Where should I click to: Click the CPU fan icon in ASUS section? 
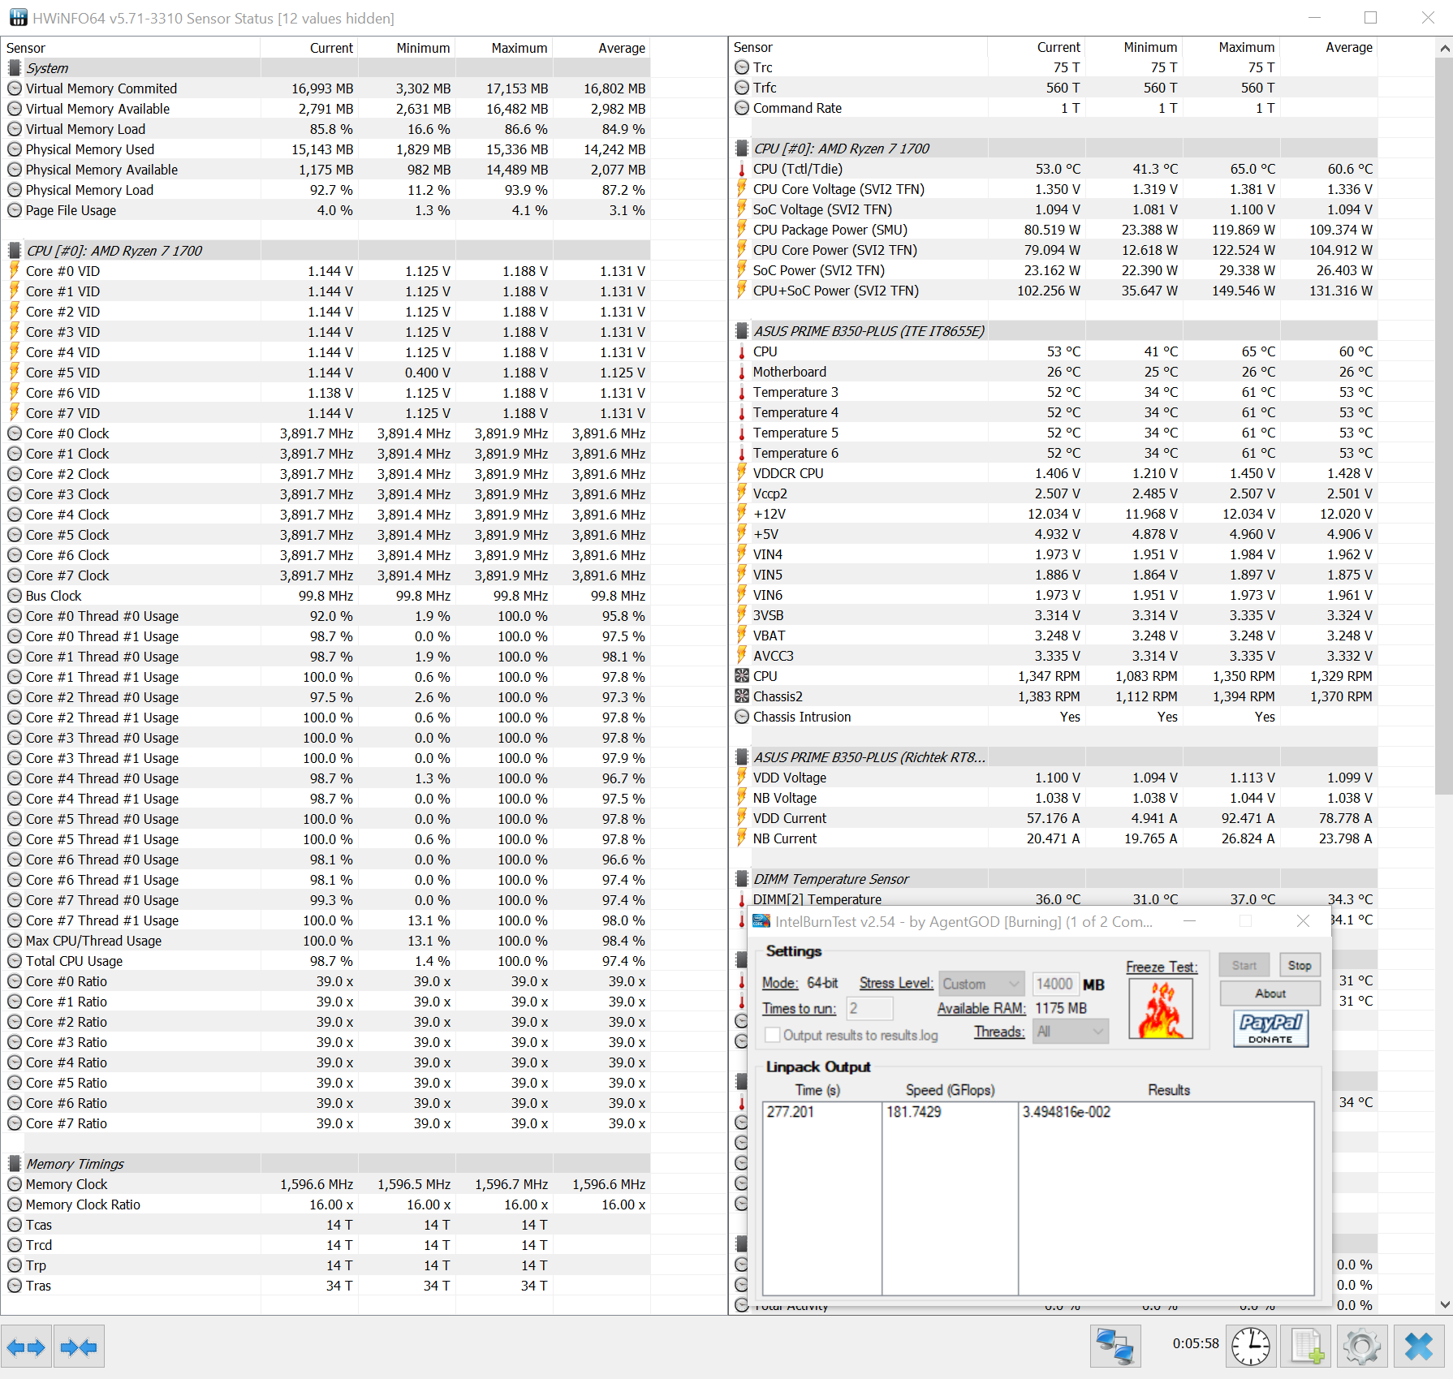coord(742,676)
